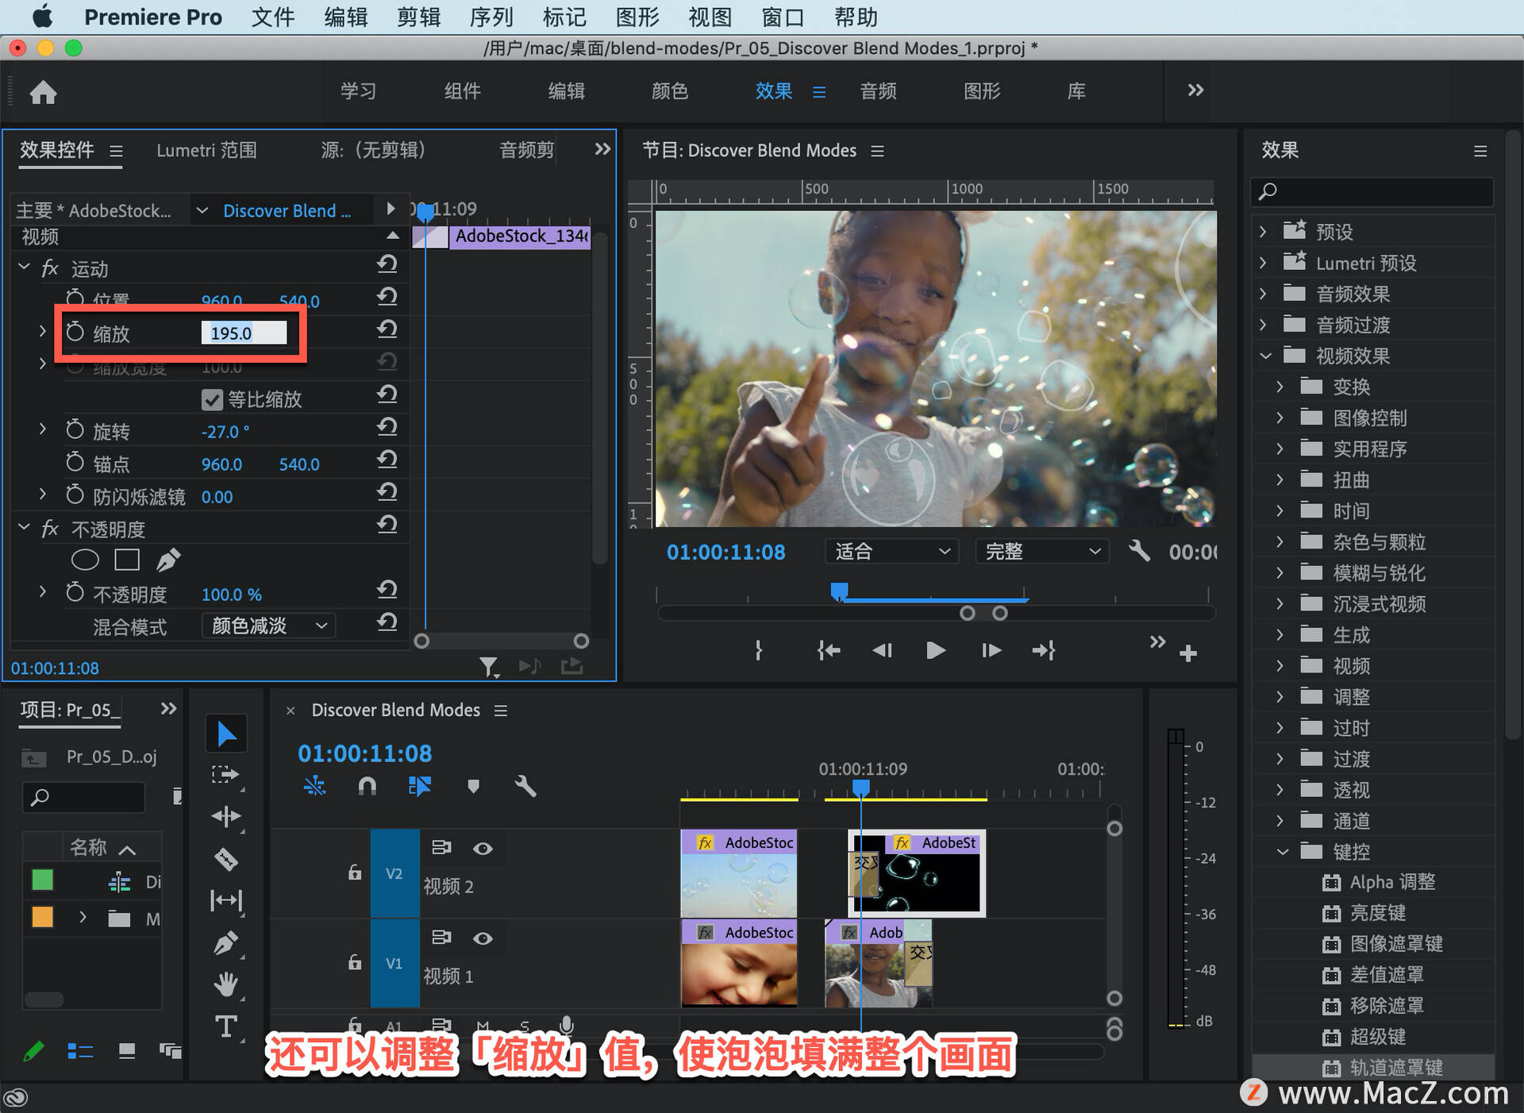Click the Home icon

tap(44, 92)
